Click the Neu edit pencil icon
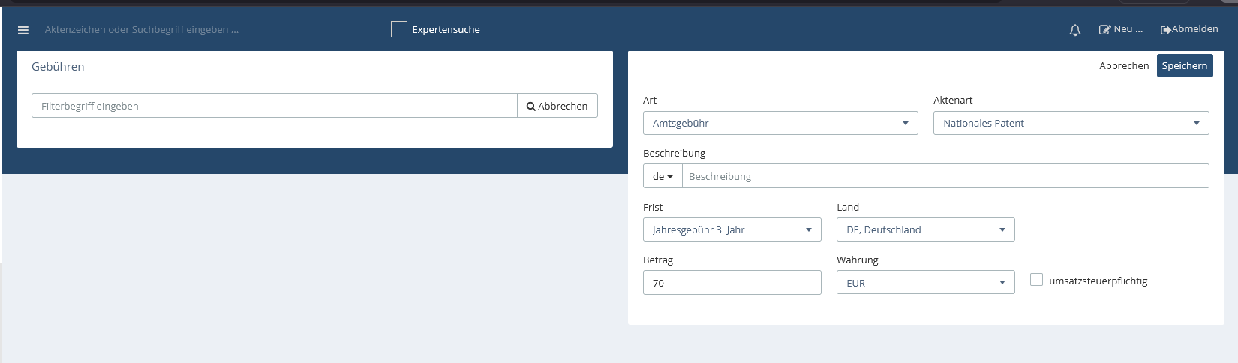 [1104, 30]
